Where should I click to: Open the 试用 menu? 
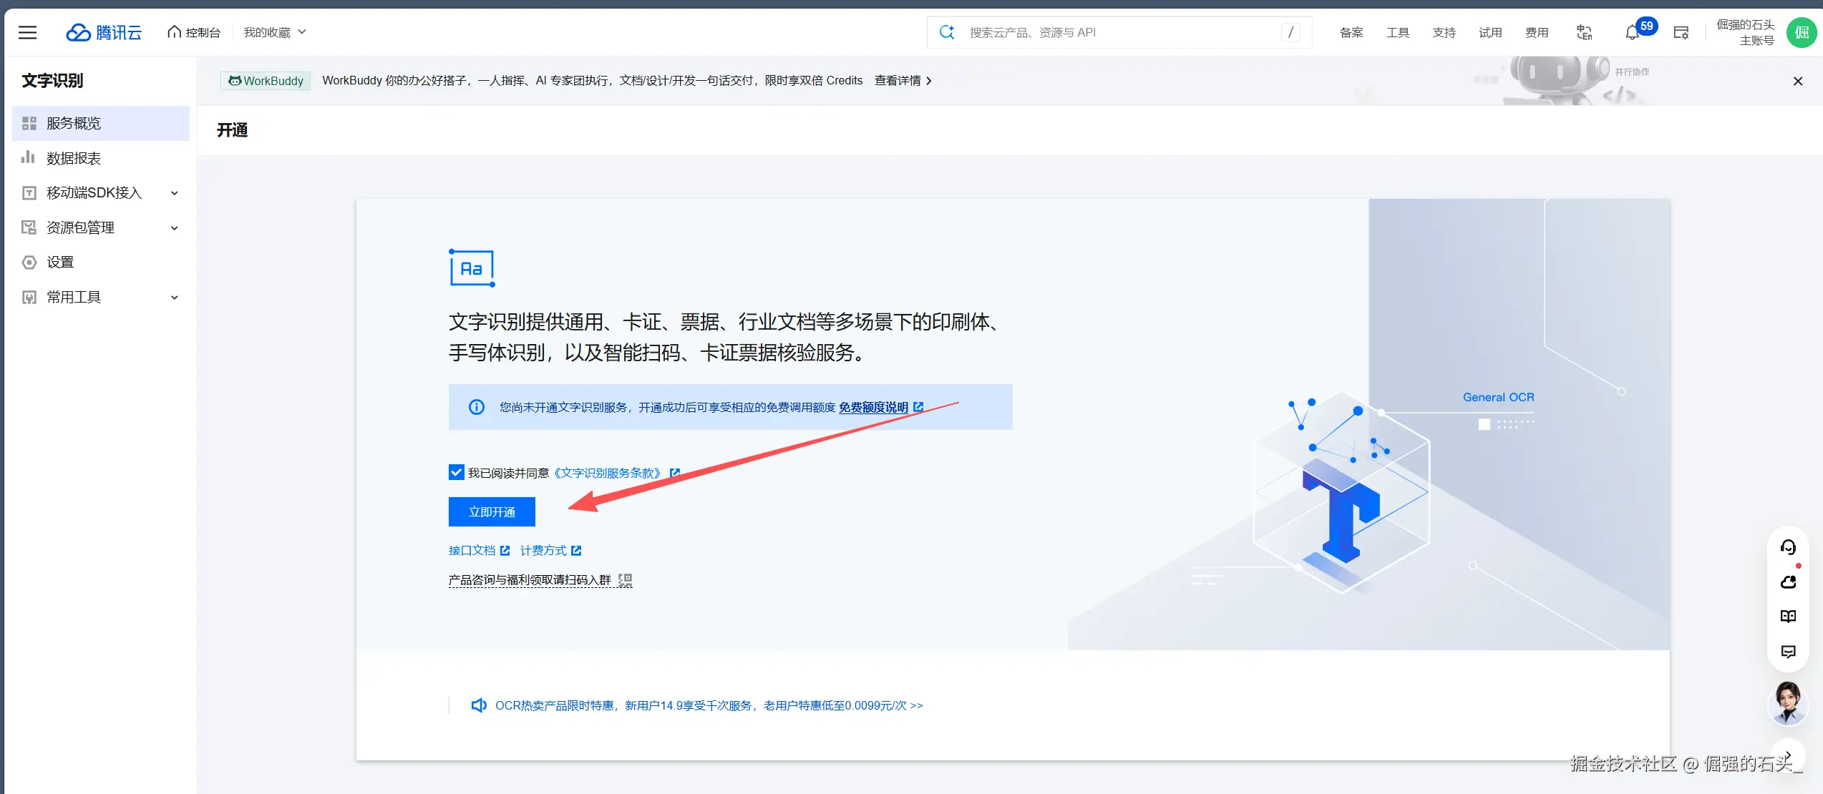pos(1490,32)
